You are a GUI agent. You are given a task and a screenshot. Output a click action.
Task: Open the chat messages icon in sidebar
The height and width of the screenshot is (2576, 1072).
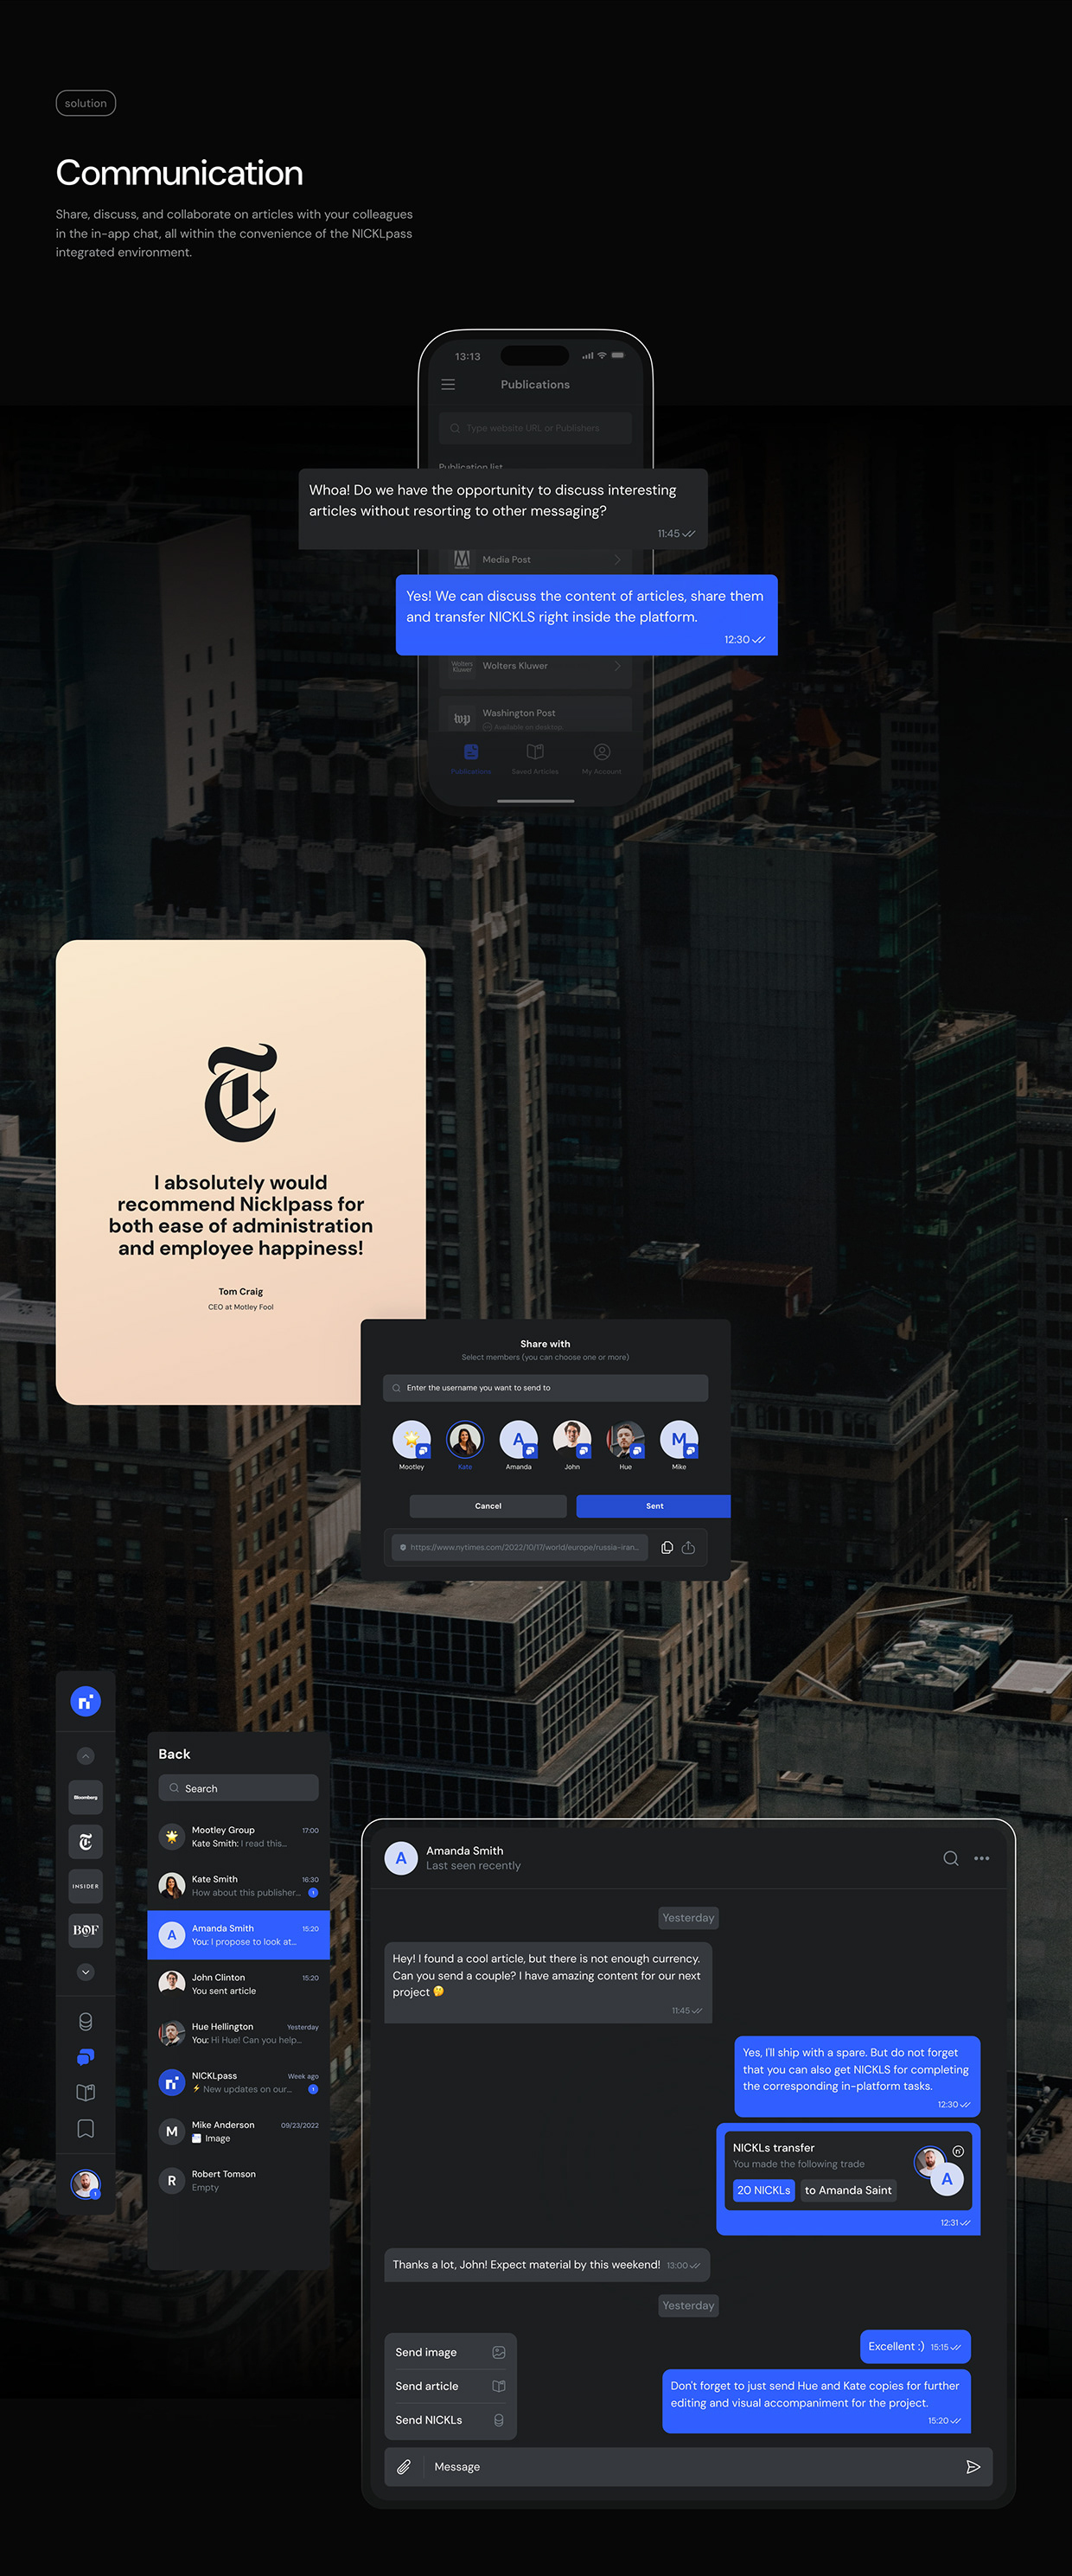(x=85, y=2057)
